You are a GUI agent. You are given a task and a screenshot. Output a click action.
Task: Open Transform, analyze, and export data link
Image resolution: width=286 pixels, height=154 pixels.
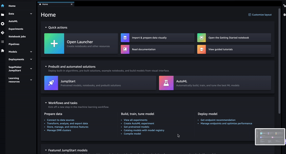pos(67,123)
